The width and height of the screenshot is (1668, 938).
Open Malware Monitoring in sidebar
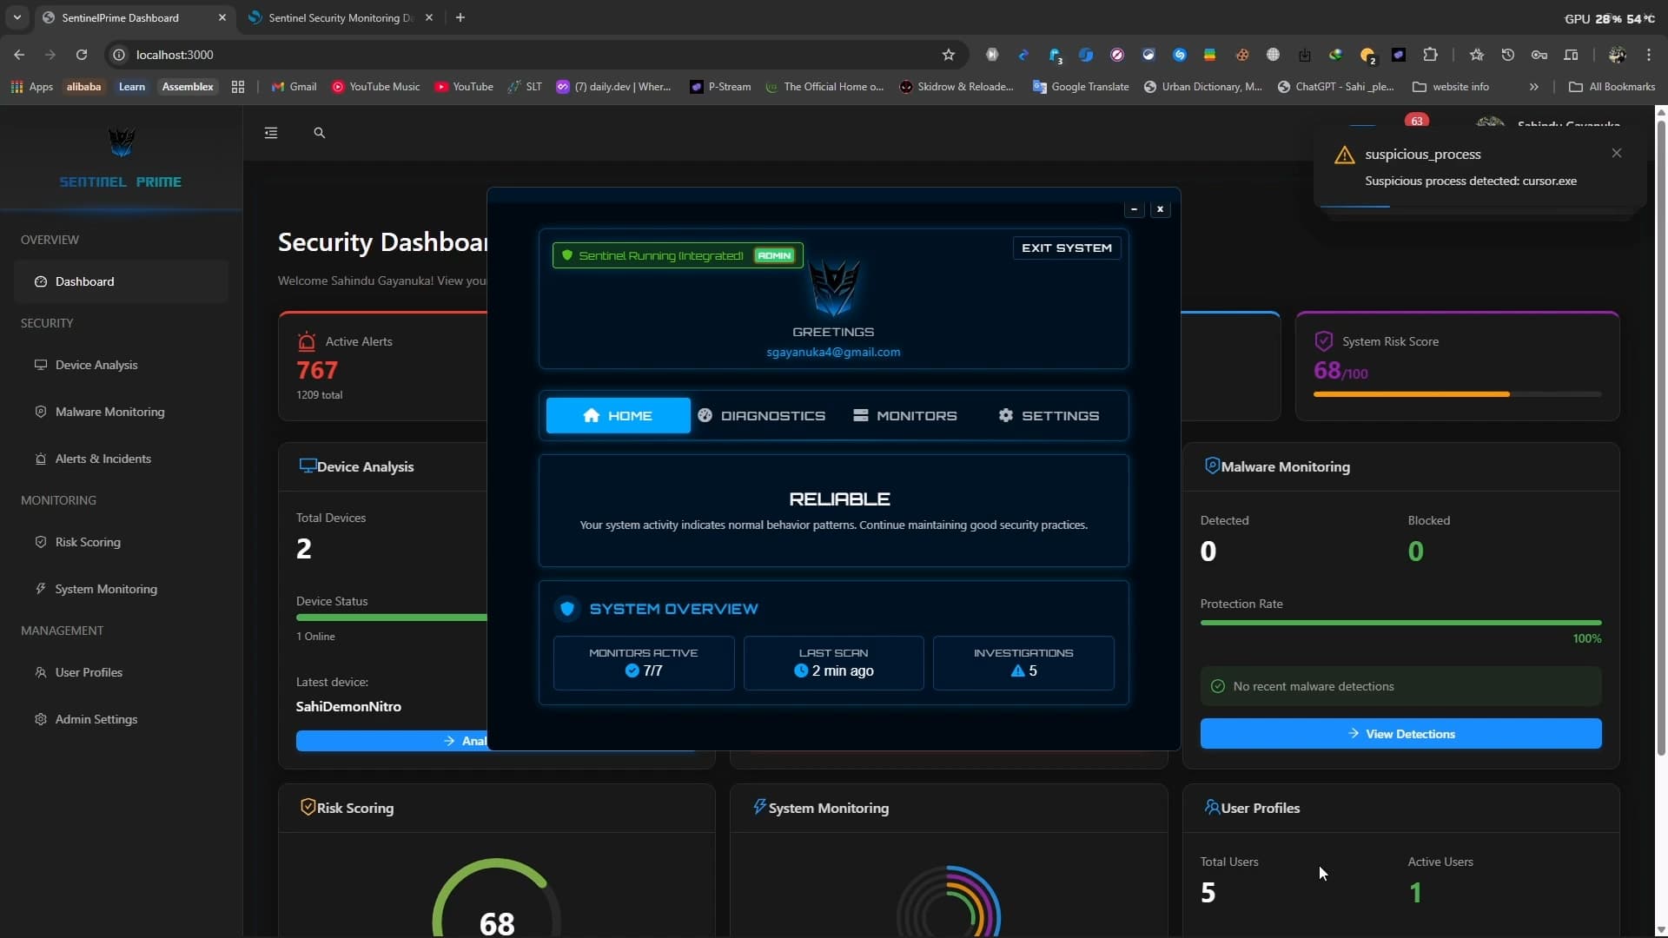[x=109, y=412]
